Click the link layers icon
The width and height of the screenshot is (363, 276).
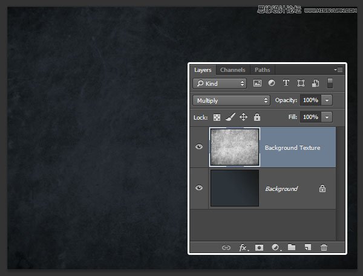point(226,247)
